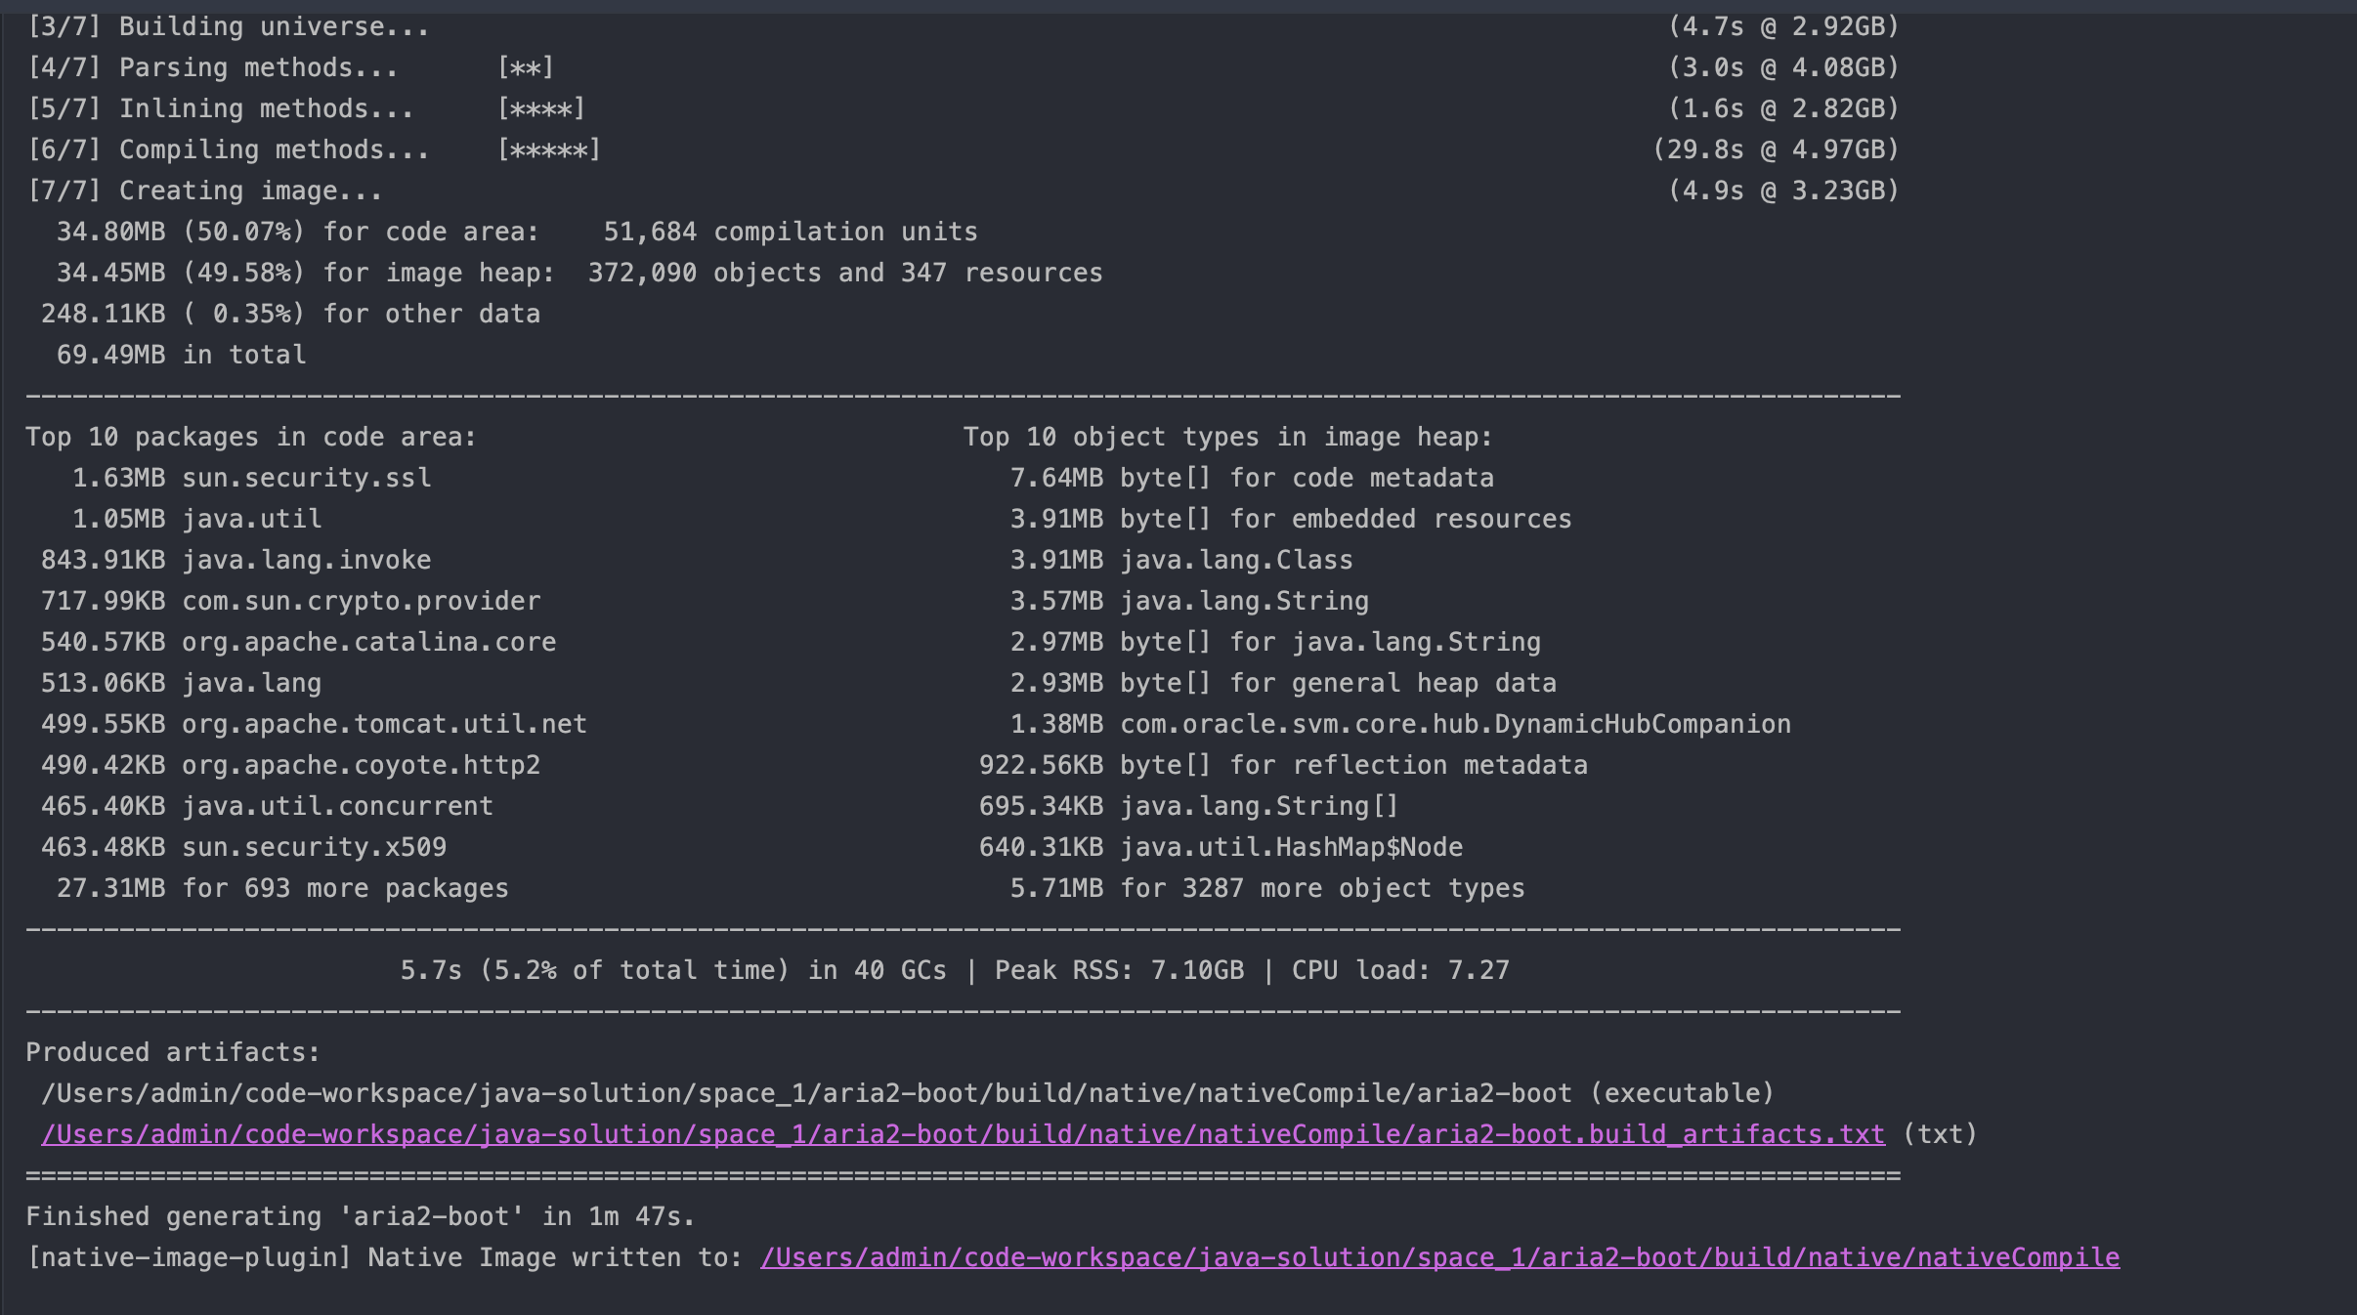The width and height of the screenshot is (2357, 1315).
Task: Click the 'byte[] for embedded resources' entry
Action: click(1345, 519)
